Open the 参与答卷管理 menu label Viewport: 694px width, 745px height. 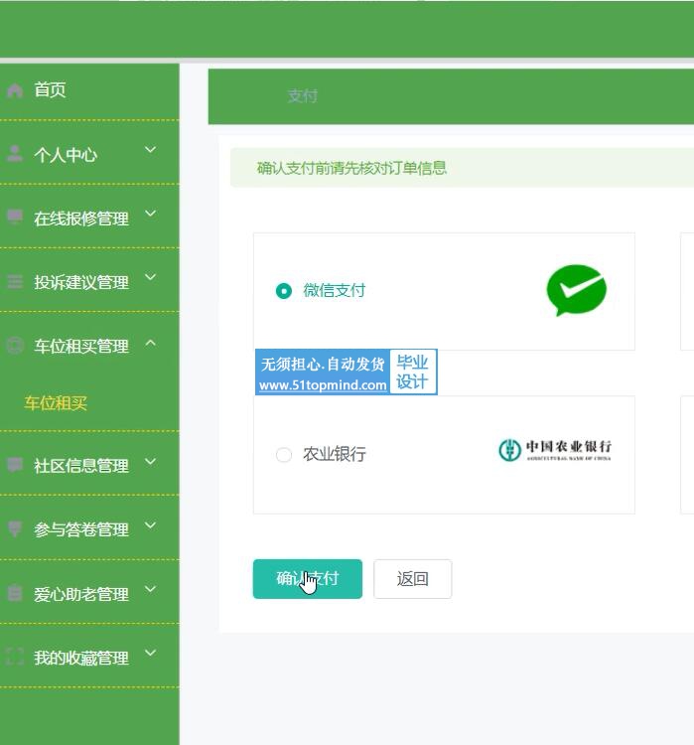(81, 529)
